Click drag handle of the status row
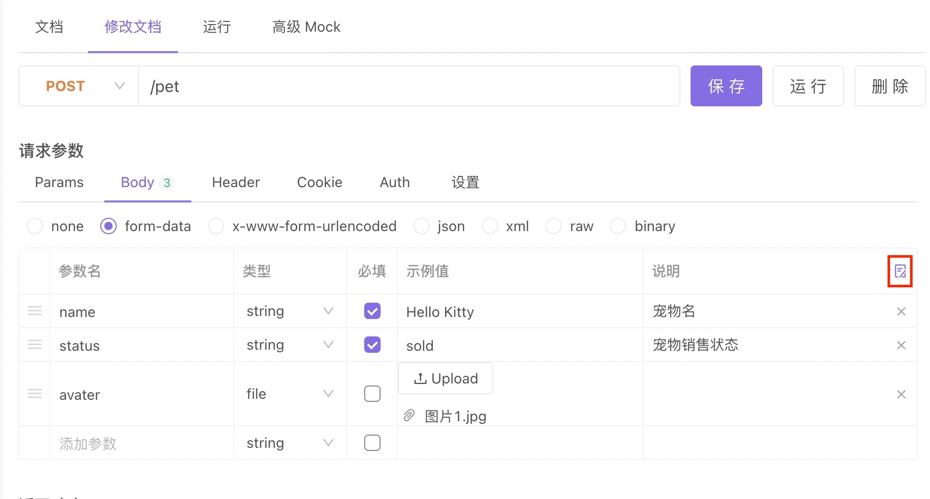Viewport: 930px width, 499px height. tap(34, 344)
